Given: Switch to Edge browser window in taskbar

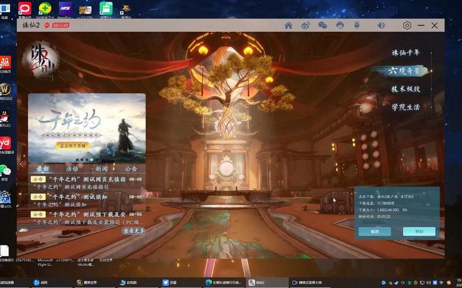Looking at the screenshot, I should (224, 283).
